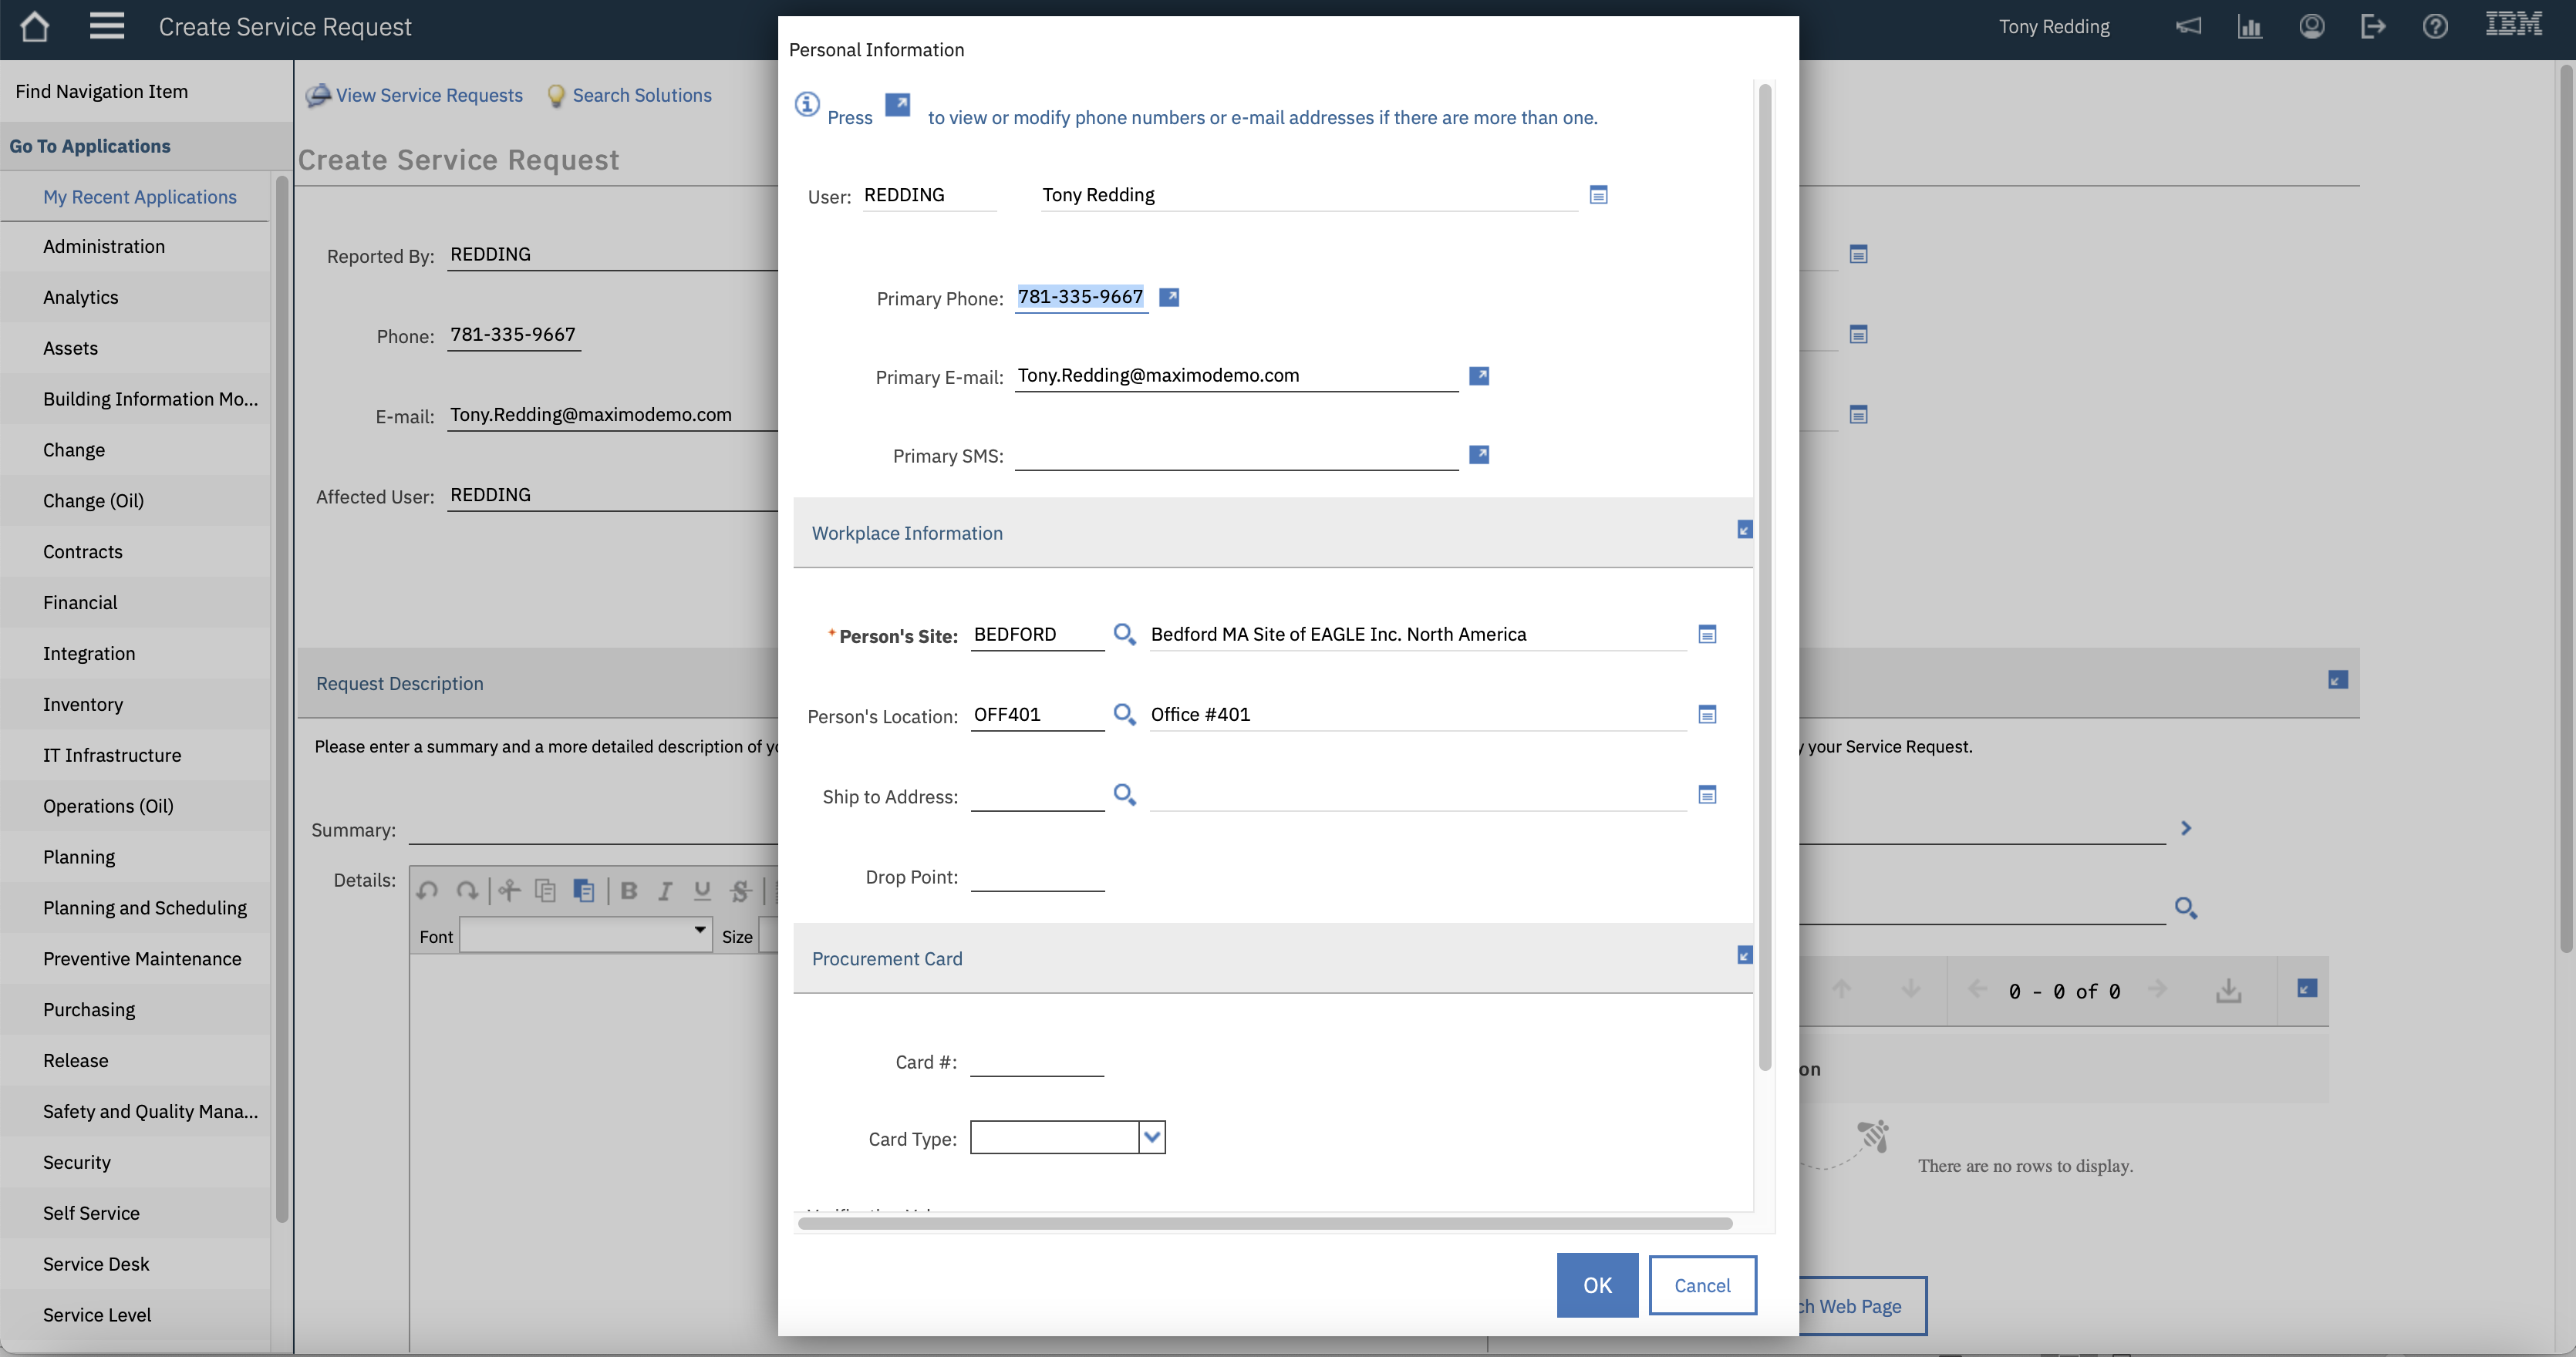Click detail arrow next to Primary Phone
This screenshot has width=2576, height=1357.
tap(1168, 297)
